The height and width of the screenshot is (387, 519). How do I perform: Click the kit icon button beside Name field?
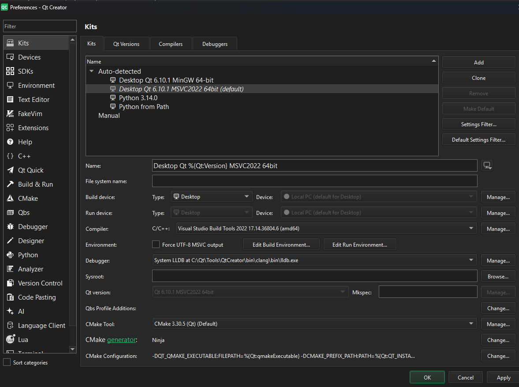(487, 165)
